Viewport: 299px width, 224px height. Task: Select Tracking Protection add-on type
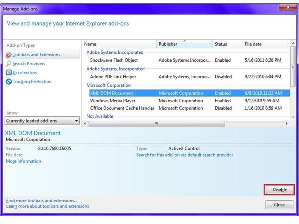[32, 82]
